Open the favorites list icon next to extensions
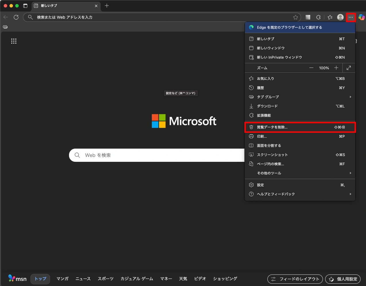This screenshot has height=286, width=366. pos(329,17)
